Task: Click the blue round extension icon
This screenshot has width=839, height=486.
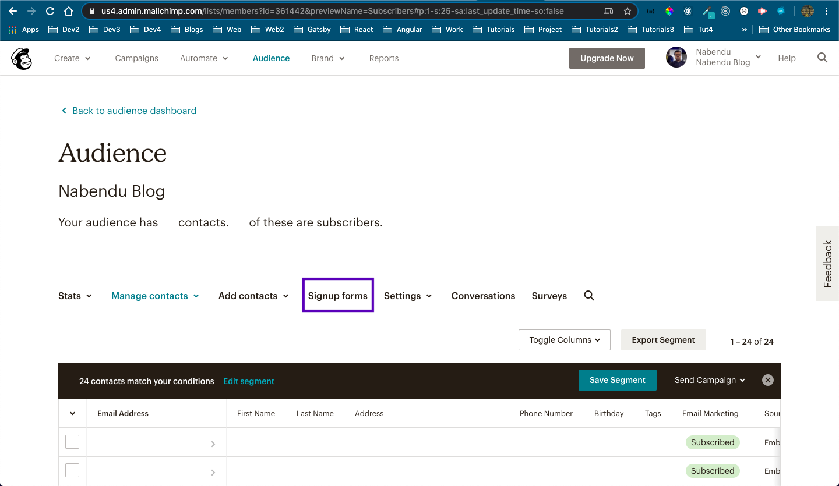Action: [781, 11]
